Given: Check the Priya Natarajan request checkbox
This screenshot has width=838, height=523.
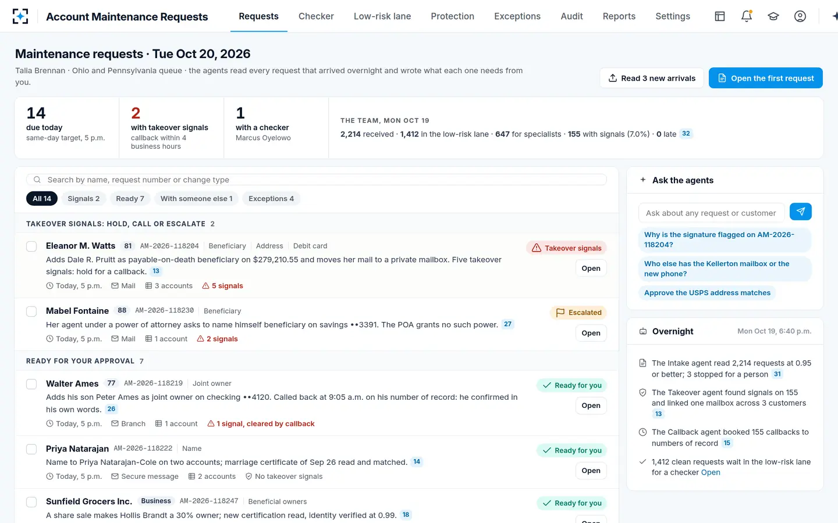Looking at the screenshot, I should tap(31, 449).
